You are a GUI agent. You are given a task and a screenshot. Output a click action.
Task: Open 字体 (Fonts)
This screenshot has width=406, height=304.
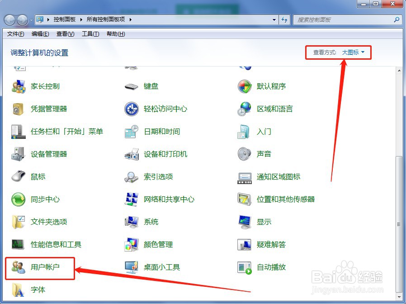[x=38, y=290]
